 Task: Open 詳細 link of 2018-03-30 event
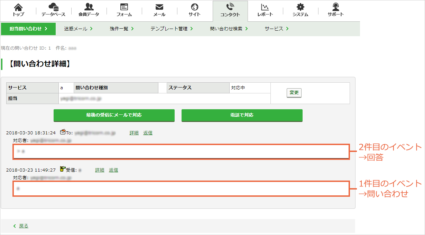pos(134,133)
